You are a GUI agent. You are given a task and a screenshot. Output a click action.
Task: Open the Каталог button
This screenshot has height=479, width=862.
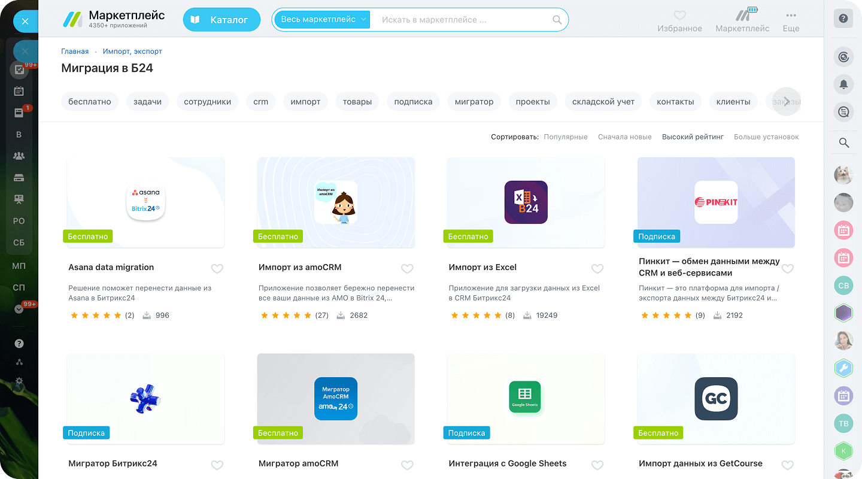(221, 20)
